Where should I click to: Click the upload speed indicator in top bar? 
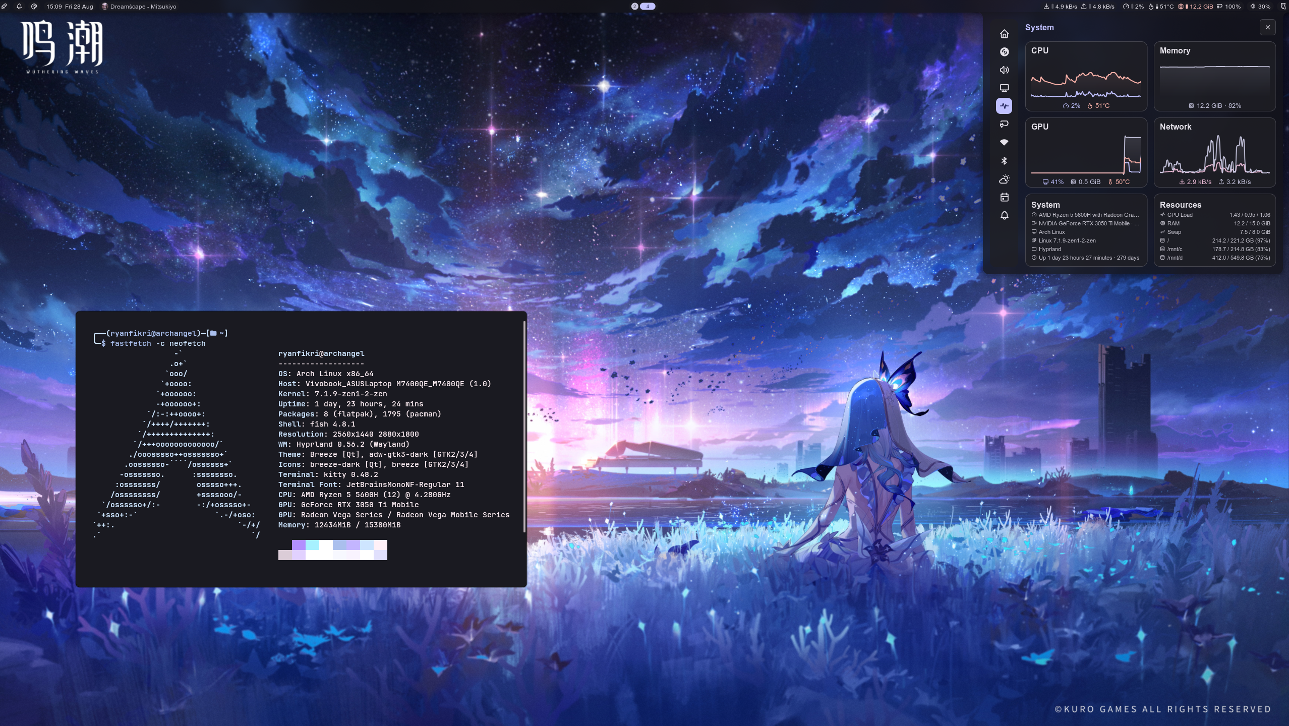[1097, 7]
